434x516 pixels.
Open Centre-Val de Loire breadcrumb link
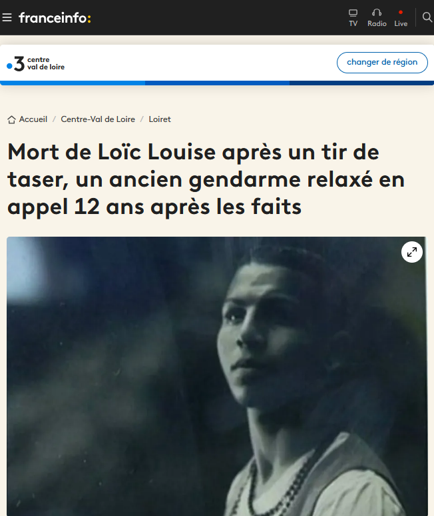(x=98, y=119)
